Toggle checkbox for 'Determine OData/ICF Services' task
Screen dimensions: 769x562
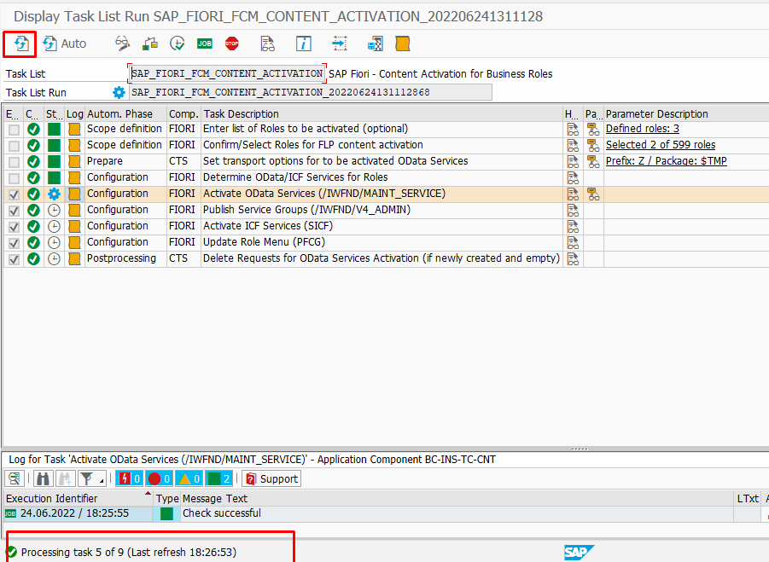pyautogui.click(x=15, y=178)
